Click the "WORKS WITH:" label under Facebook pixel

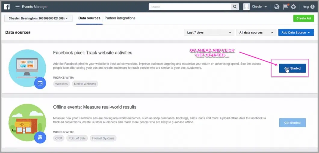[63, 77]
